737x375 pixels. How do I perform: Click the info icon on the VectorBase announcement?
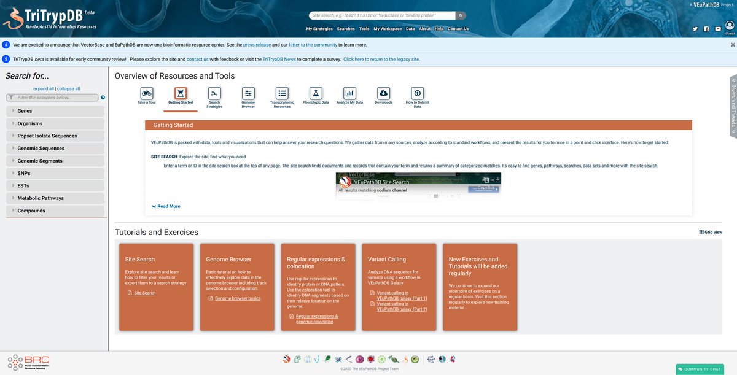pyautogui.click(x=6, y=45)
